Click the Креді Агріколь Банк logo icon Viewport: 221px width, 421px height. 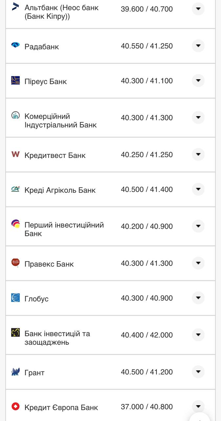click(15, 189)
